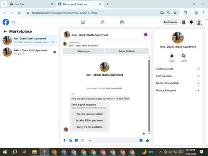Open Windows taskbar search
Screen dimensions: 208x156
click(x=15, y=152)
